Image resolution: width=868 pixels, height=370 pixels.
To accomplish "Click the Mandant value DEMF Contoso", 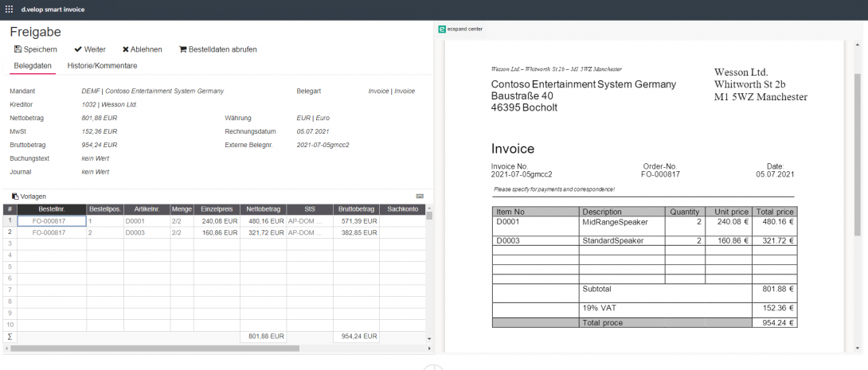I will click(x=153, y=92).
